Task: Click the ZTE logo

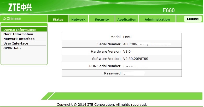Action: tap(20, 7)
